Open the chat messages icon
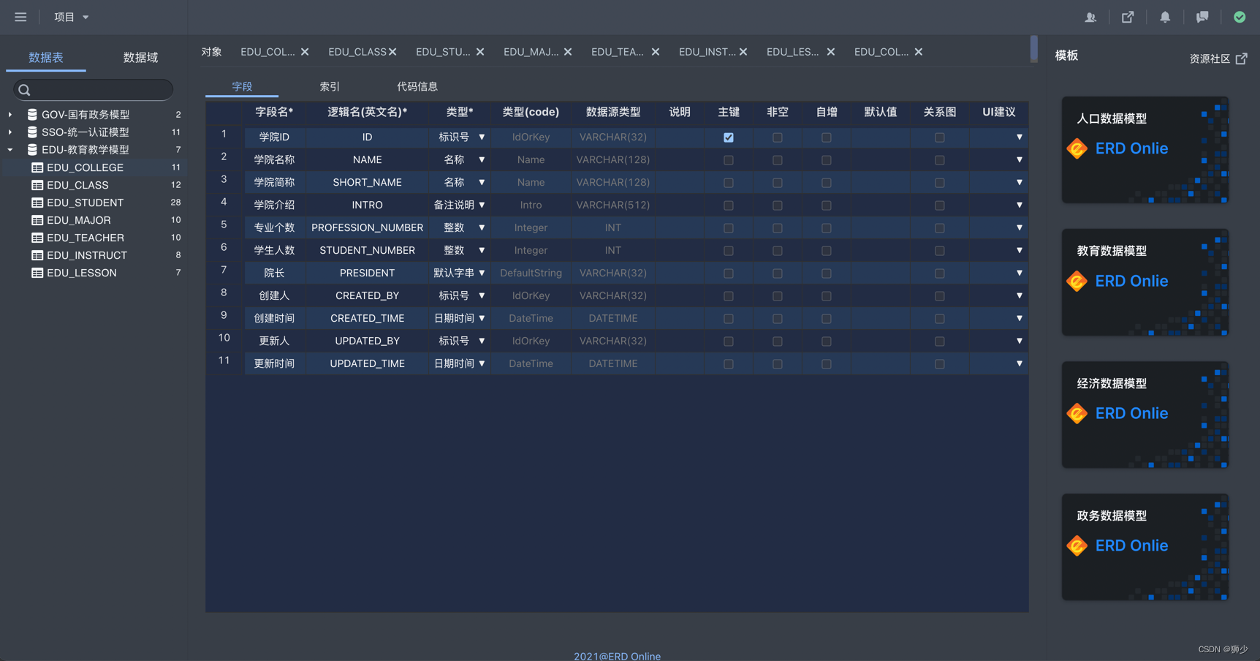 [1202, 17]
